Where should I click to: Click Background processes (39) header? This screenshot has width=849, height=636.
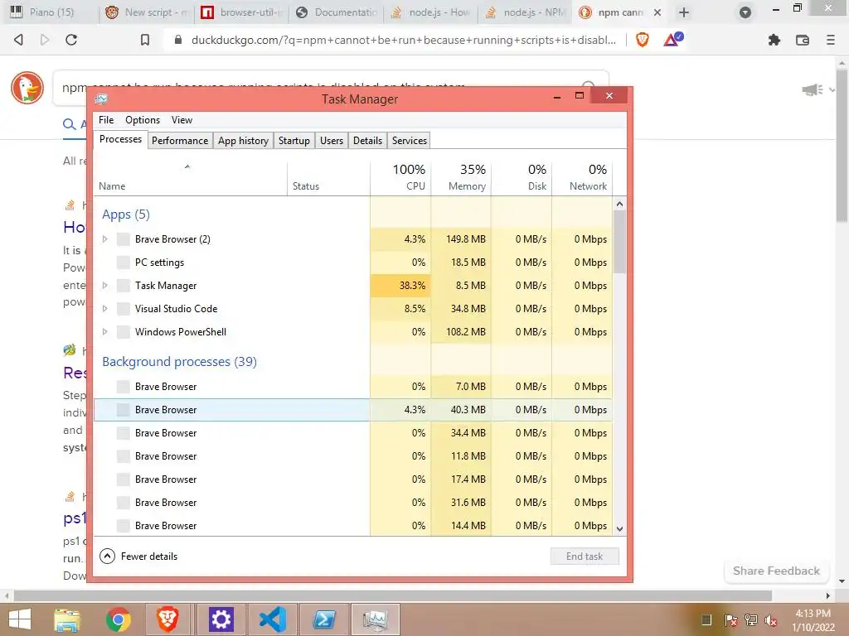point(179,362)
